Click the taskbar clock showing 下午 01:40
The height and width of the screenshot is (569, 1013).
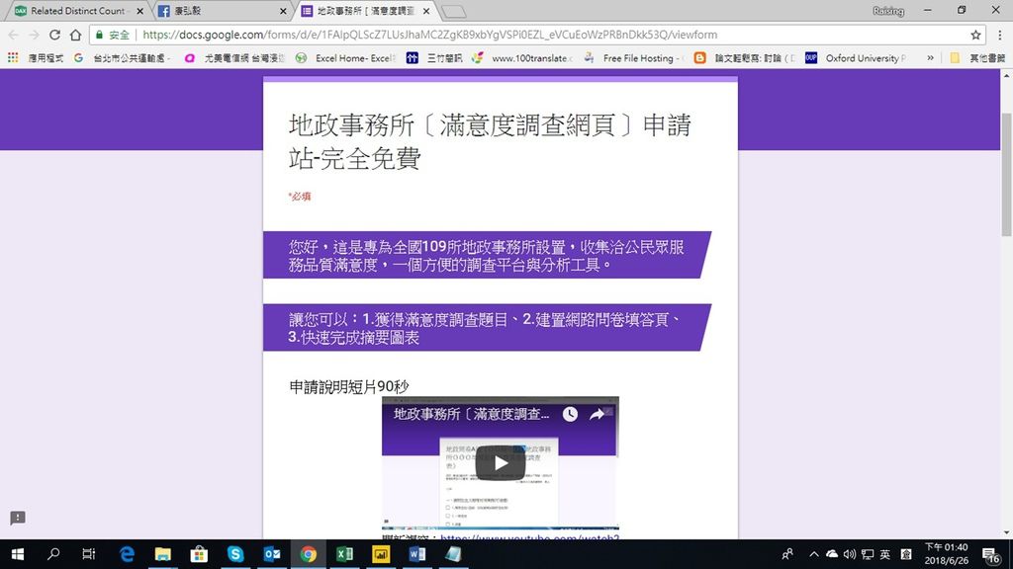pyautogui.click(x=947, y=554)
